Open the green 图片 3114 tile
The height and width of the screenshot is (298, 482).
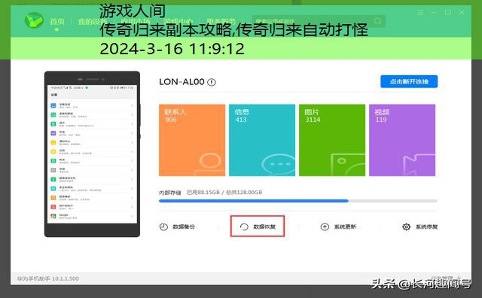click(x=332, y=140)
